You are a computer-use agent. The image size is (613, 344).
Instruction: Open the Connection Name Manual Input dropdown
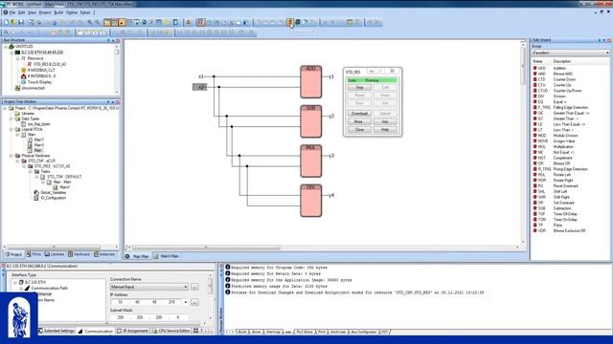(185, 287)
